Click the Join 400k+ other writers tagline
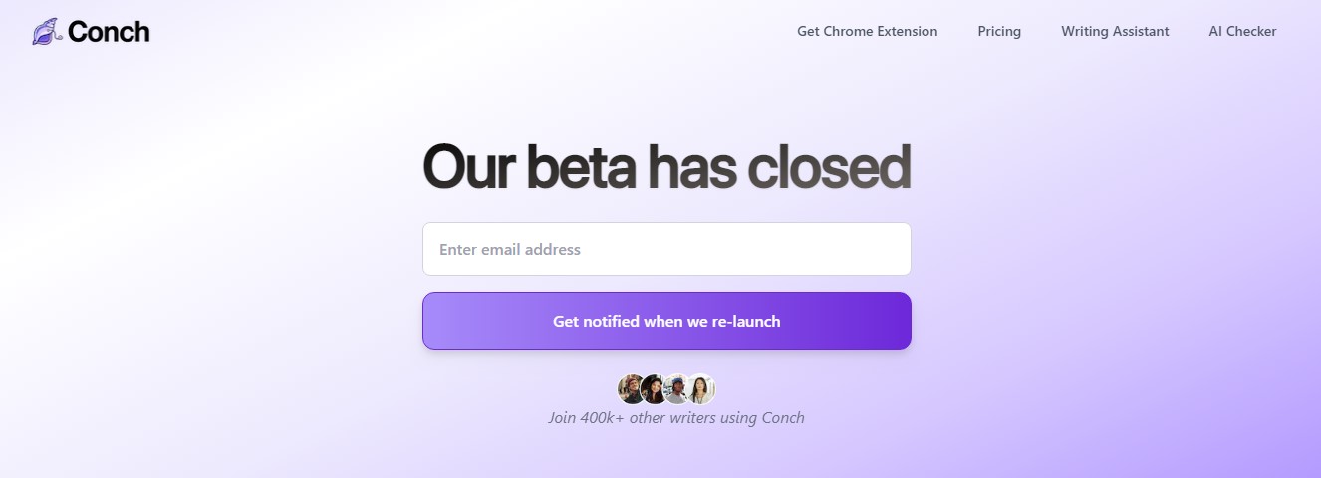The height and width of the screenshot is (478, 1321). [676, 418]
